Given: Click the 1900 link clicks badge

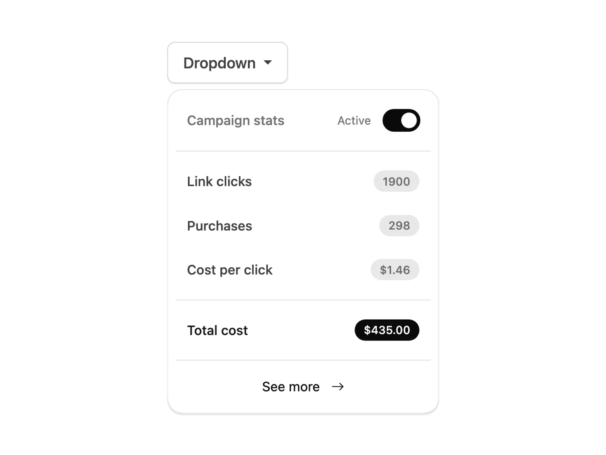Looking at the screenshot, I should point(396,181).
